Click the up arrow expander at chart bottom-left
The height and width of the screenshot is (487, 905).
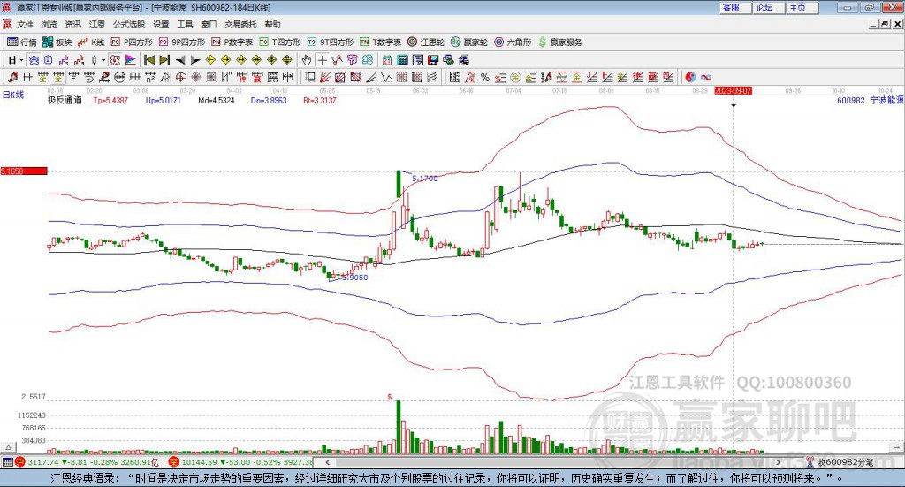(x=9, y=447)
